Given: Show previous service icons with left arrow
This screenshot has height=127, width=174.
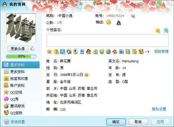Looking at the screenshot, I should [146, 52].
